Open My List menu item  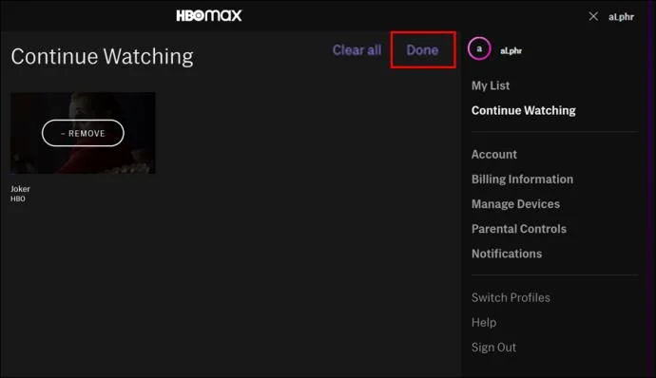click(491, 85)
